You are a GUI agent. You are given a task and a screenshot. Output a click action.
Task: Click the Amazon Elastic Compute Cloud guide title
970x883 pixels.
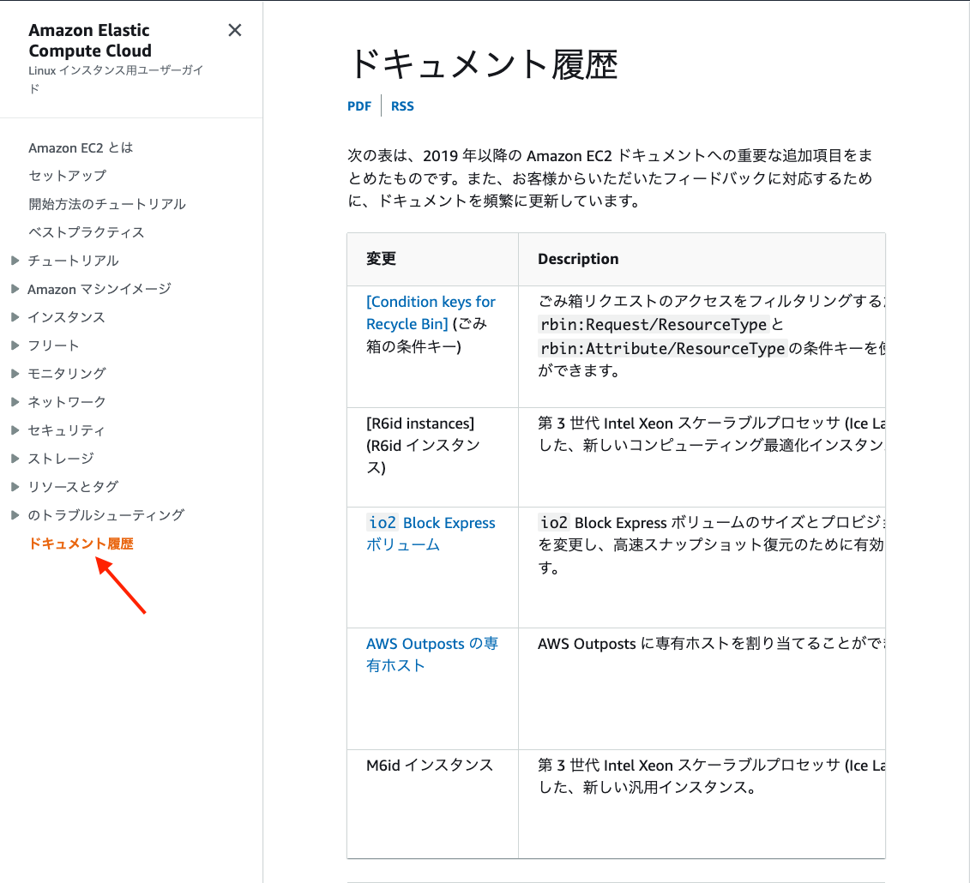coord(90,40)
